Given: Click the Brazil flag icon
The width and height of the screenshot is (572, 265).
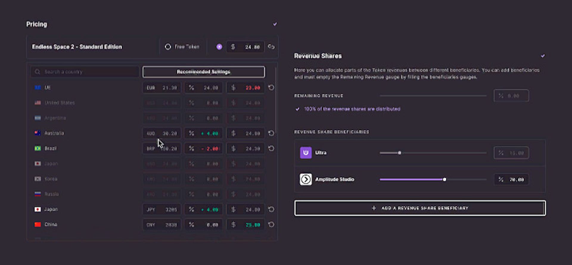Looking at the screenshot, I should [x=38, y=148].
